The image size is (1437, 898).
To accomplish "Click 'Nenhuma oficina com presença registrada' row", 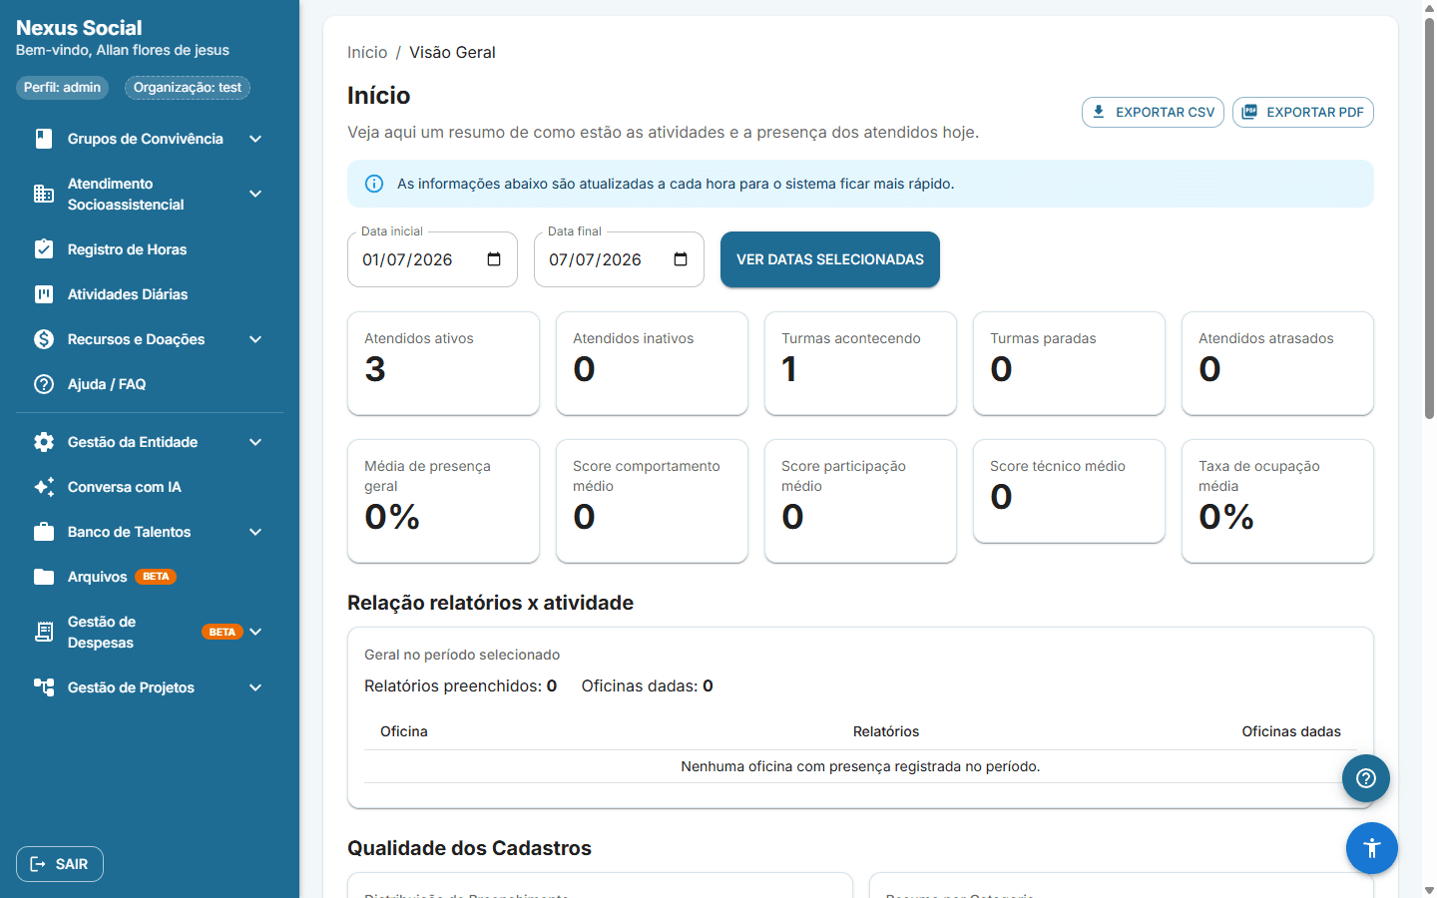I will [860, 766].
